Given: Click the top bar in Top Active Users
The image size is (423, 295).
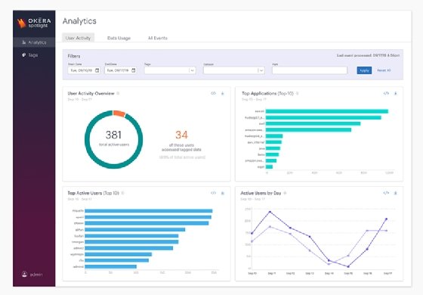Looking at the screenshot, I should (x=148, y=211).
